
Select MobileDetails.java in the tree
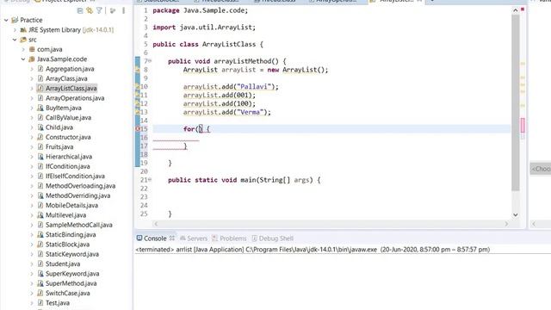coord(71,205)
